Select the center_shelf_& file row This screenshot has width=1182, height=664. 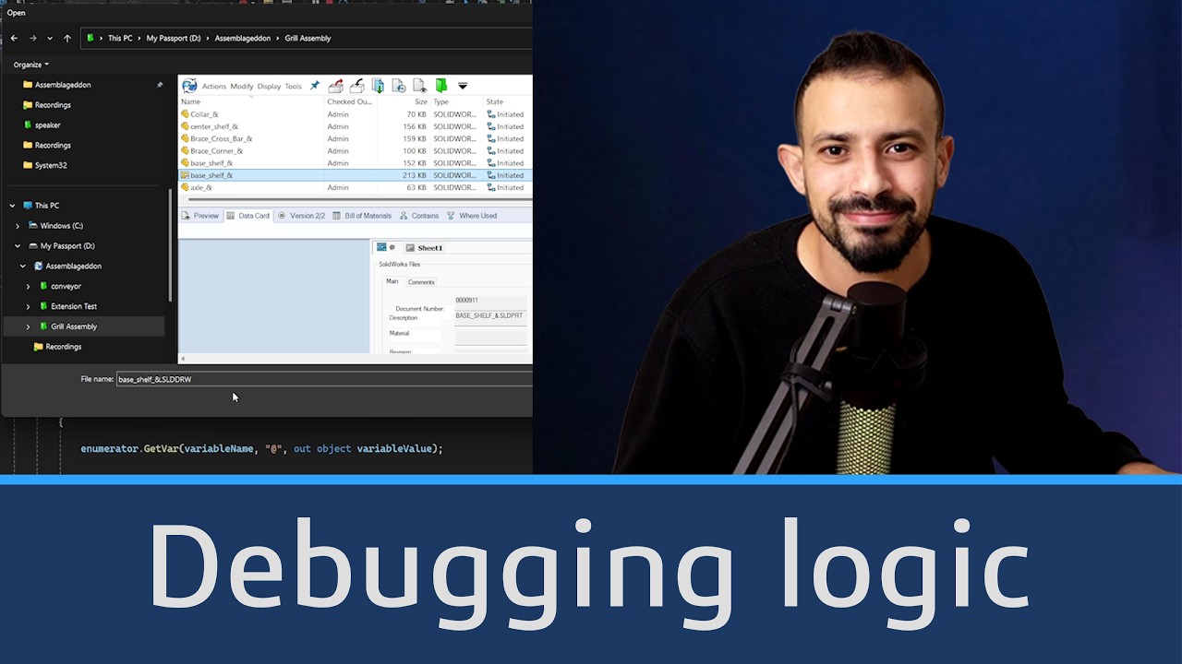pyautogui.click(x=356, y=126)
